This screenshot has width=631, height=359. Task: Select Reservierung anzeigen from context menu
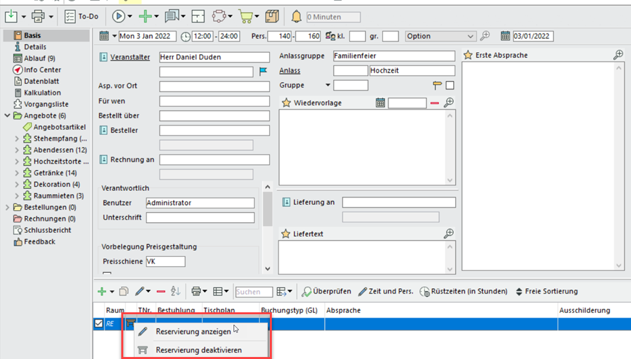[193, 332]
